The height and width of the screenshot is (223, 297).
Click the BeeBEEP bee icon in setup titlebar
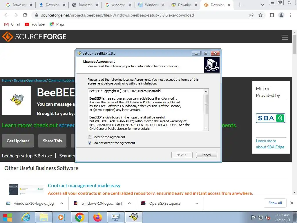(x=79, y=53)
